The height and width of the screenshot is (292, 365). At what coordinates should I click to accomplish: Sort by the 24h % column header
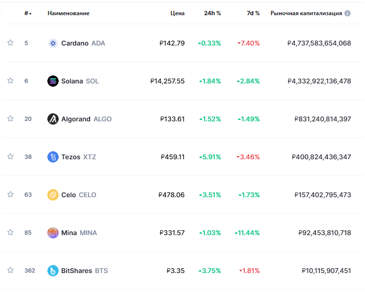(x=212, y=13)
